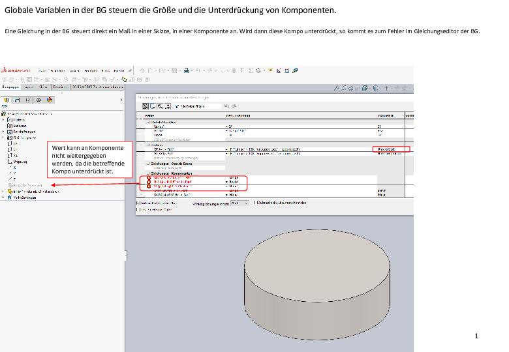Click the Evaluiert zu column header
Screen dimensions: 509x352
[x=390, y=115]
